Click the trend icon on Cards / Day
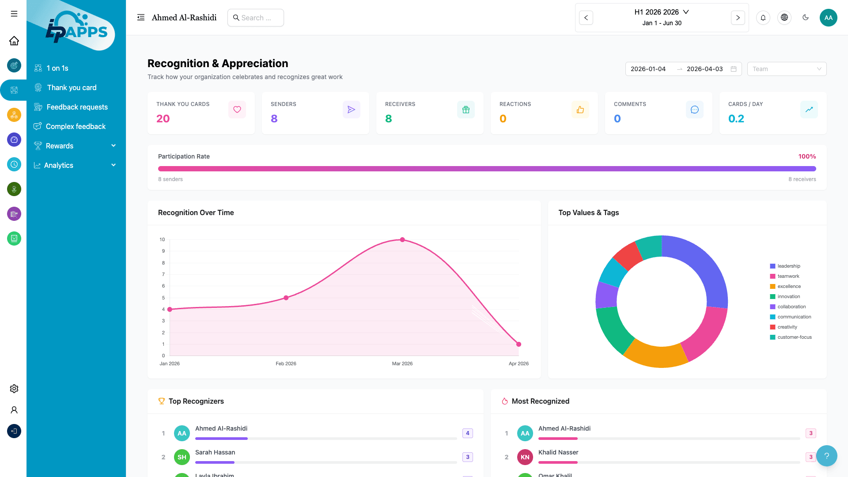This screenshot has width=848, height=477. [809, 110]
